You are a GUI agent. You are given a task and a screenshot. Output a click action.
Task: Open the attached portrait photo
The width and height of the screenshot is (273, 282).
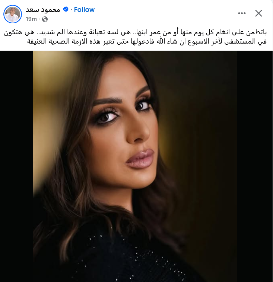pyautogui.click(x=135, y=167)
